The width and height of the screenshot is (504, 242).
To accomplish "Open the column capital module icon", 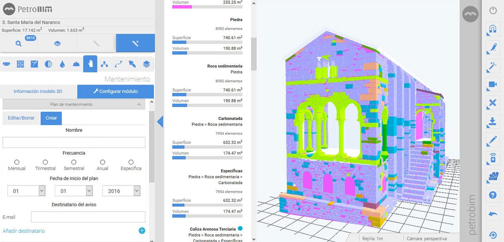I will pyautogui.click(x=6, y=64).
